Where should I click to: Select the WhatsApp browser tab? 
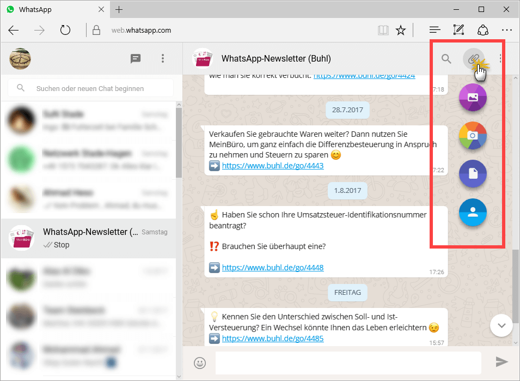(x=54, y=9)
